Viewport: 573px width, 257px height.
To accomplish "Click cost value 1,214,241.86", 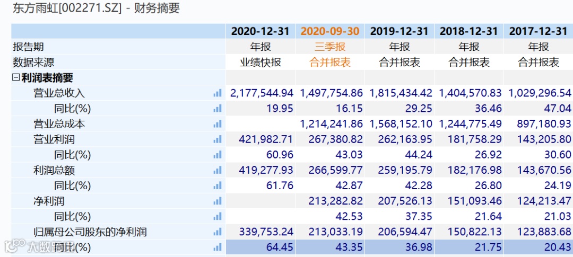I will pos(332,124).
